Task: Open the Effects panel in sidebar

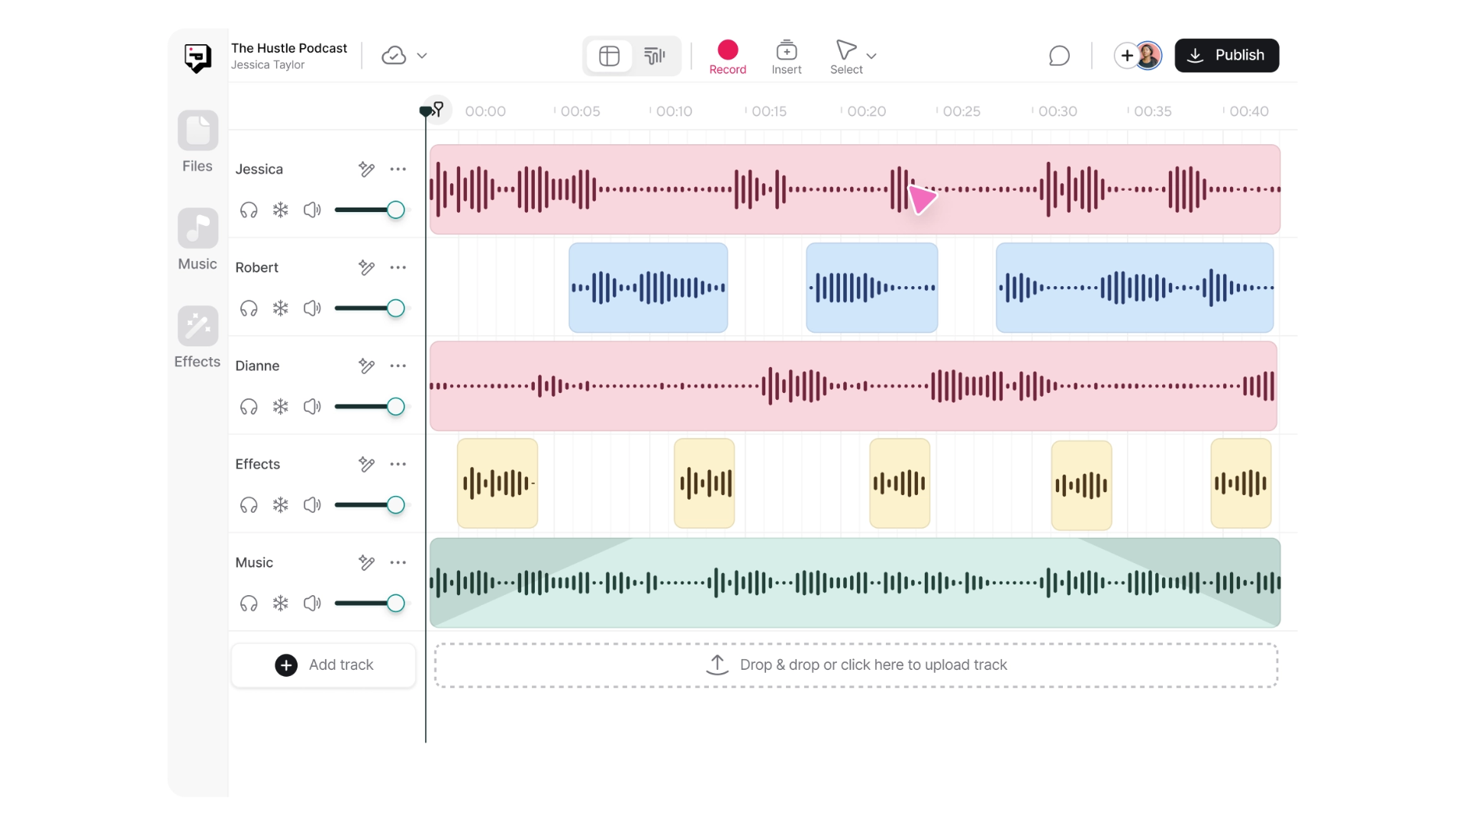Action: point(198,337)
